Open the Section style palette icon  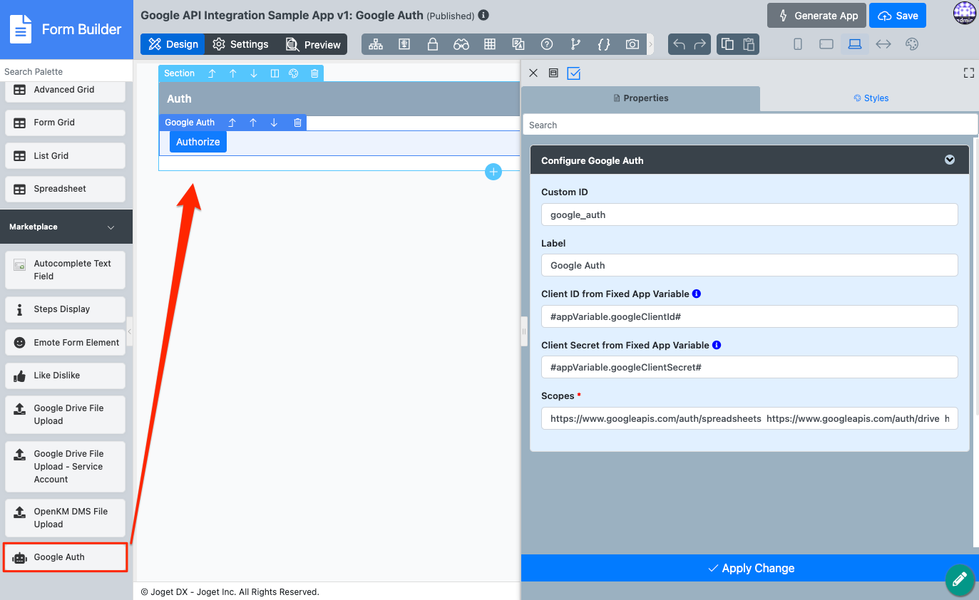tap(294, 73)
